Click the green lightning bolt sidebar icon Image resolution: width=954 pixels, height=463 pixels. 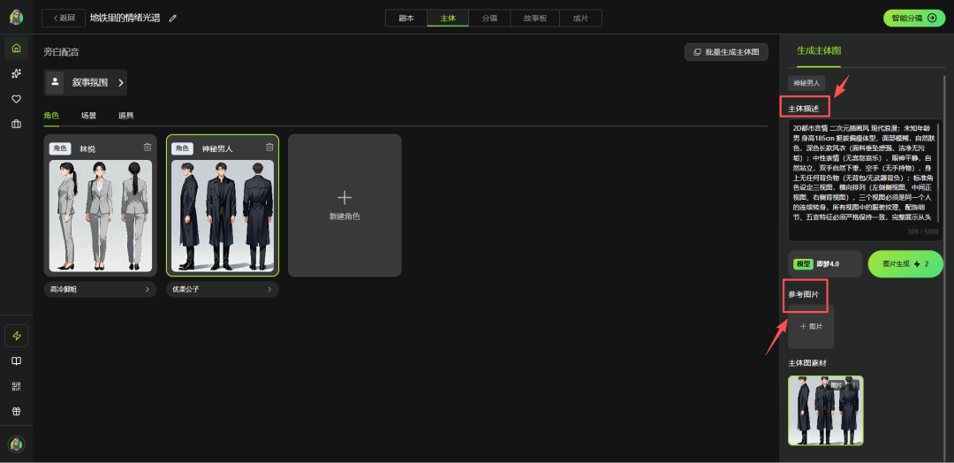pyautogui.click(x=16, y=336)
